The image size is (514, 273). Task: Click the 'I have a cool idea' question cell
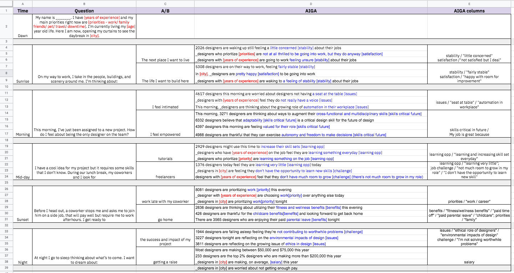coord(84,162)
